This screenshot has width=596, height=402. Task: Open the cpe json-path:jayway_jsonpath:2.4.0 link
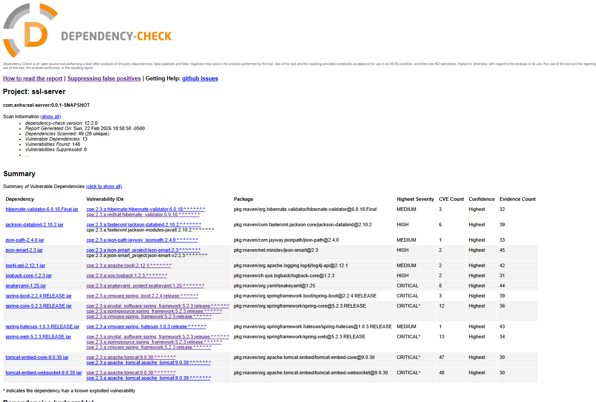[x=142, y=240]
